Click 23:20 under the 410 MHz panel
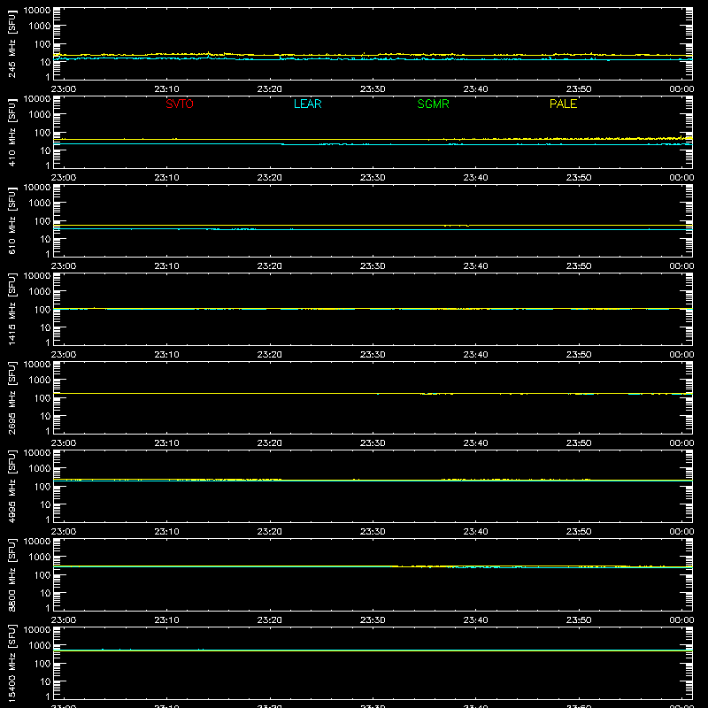This screenshot has height=708, width=708. (270, 178)
